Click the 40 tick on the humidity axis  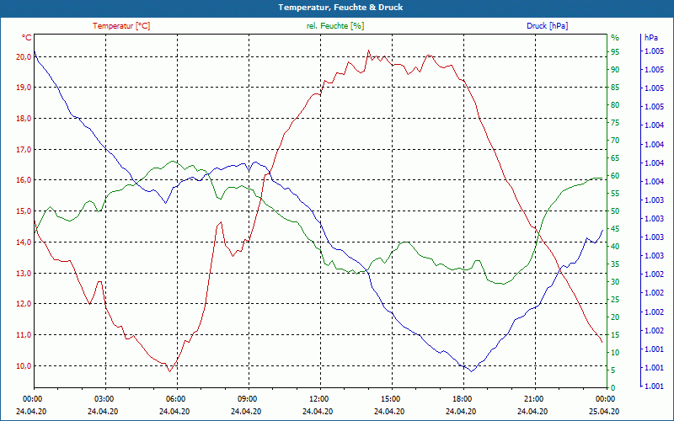coord(615,247)
